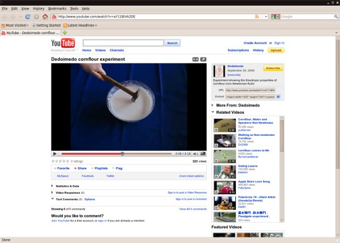This screenshot has height=243, width=340.
Task: Select the YouTube - Dedoimedo cornflour tab
Action: 31,33
